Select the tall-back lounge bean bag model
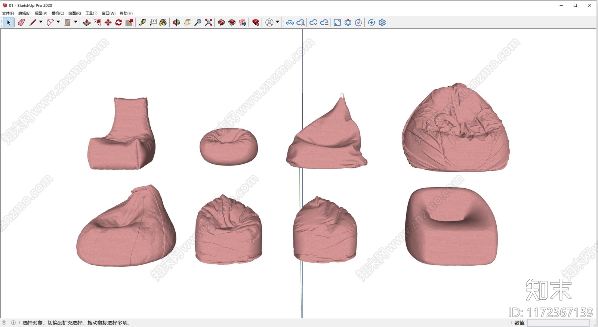Image resolution: width=598 pixels, height=327 pixels. point(121,133)
